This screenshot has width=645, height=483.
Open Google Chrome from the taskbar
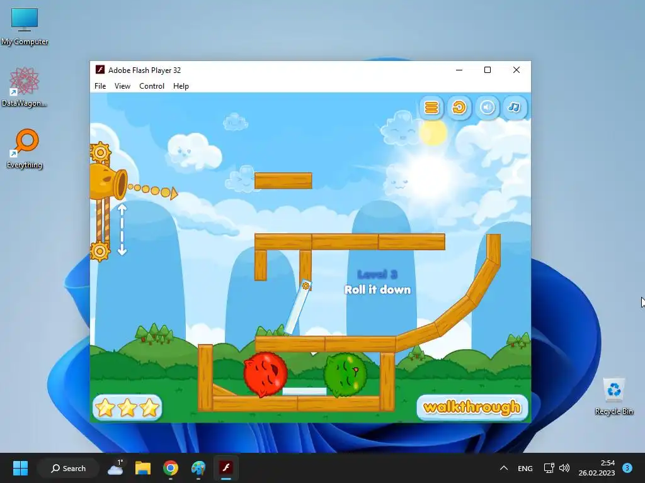(170, 468)
